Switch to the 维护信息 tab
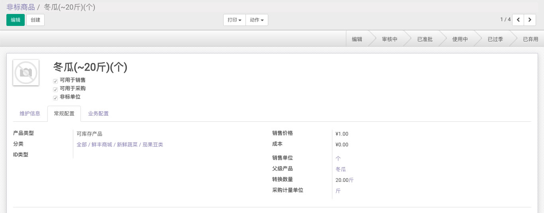 click(x=30, y=114)
